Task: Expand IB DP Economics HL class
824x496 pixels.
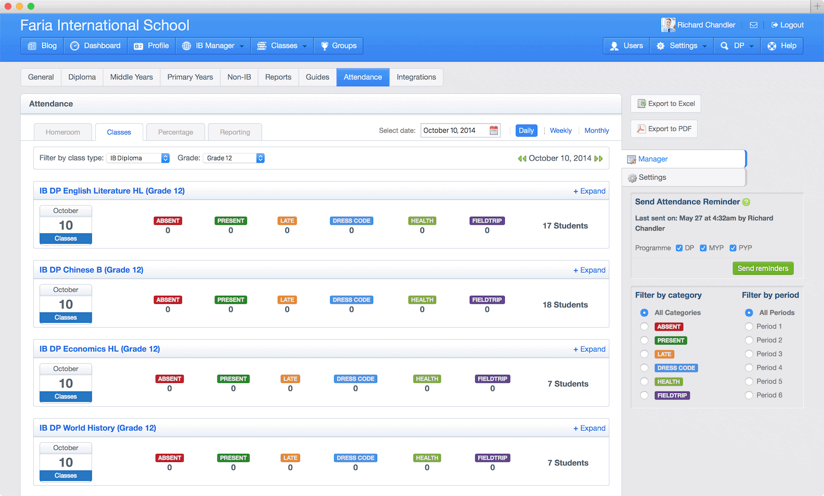Action: point(589,349)
